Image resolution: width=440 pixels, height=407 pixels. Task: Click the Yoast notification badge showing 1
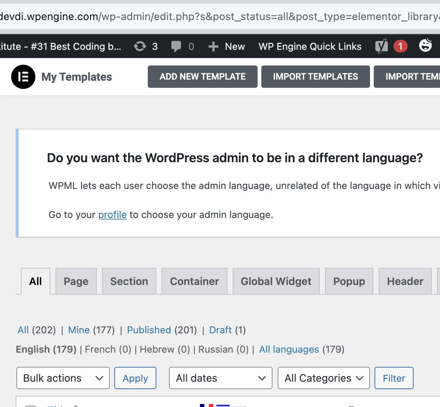pos(400,46)
